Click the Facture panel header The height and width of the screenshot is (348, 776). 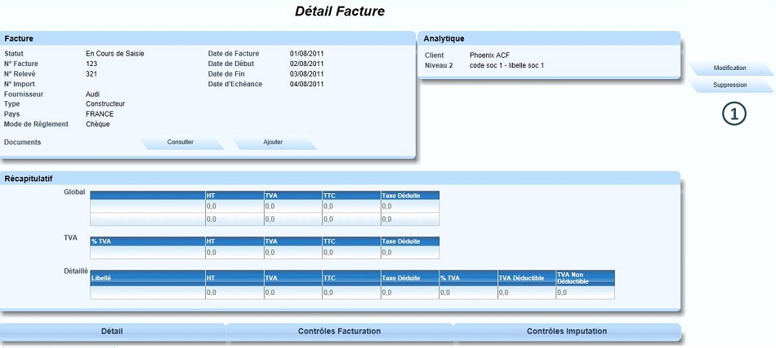[x=208, y=38]
